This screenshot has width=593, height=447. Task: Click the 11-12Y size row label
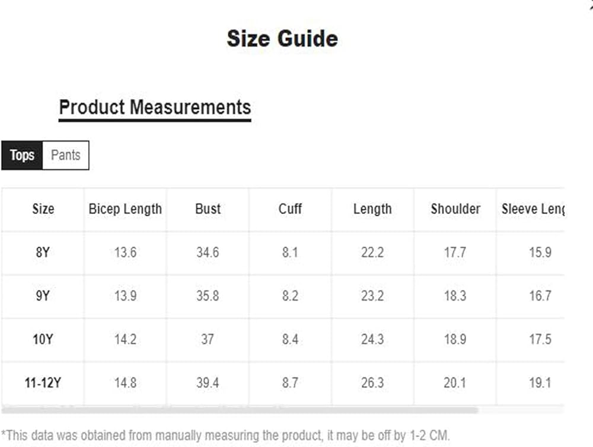(x=43, y=383)
